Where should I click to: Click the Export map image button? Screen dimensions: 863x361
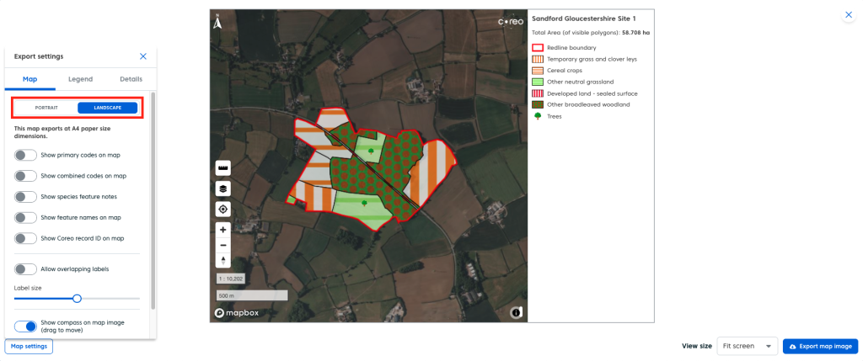coord(821,346)
